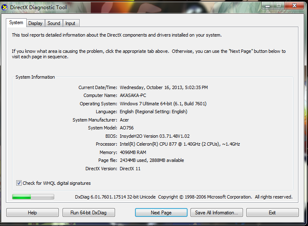Screen dimensions: 308x226
Task: Open the Sound tab
Action: point(54,23)
